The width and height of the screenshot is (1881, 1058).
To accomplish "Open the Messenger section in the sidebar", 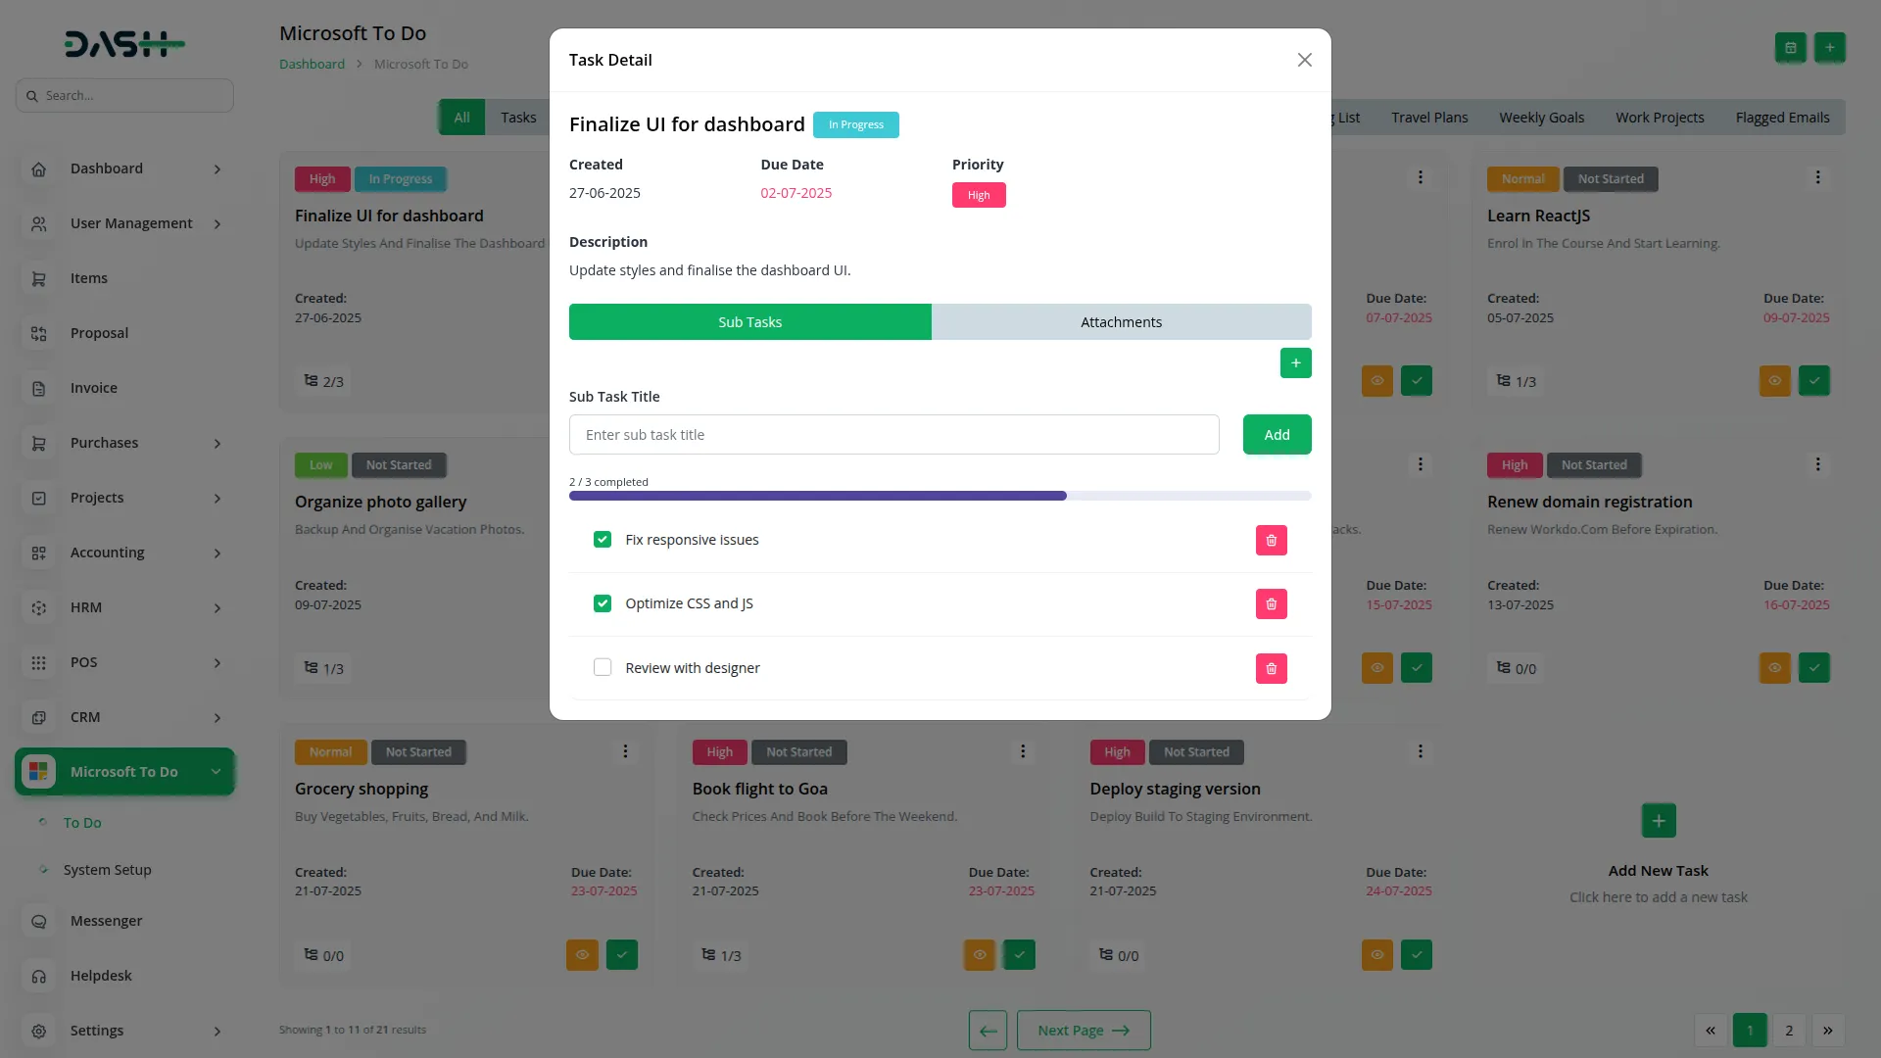I will pos(106,921).
